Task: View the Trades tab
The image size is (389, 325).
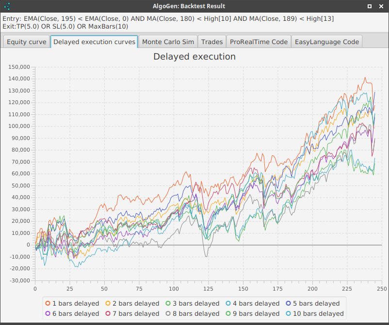Action: (x=212, y=42)
